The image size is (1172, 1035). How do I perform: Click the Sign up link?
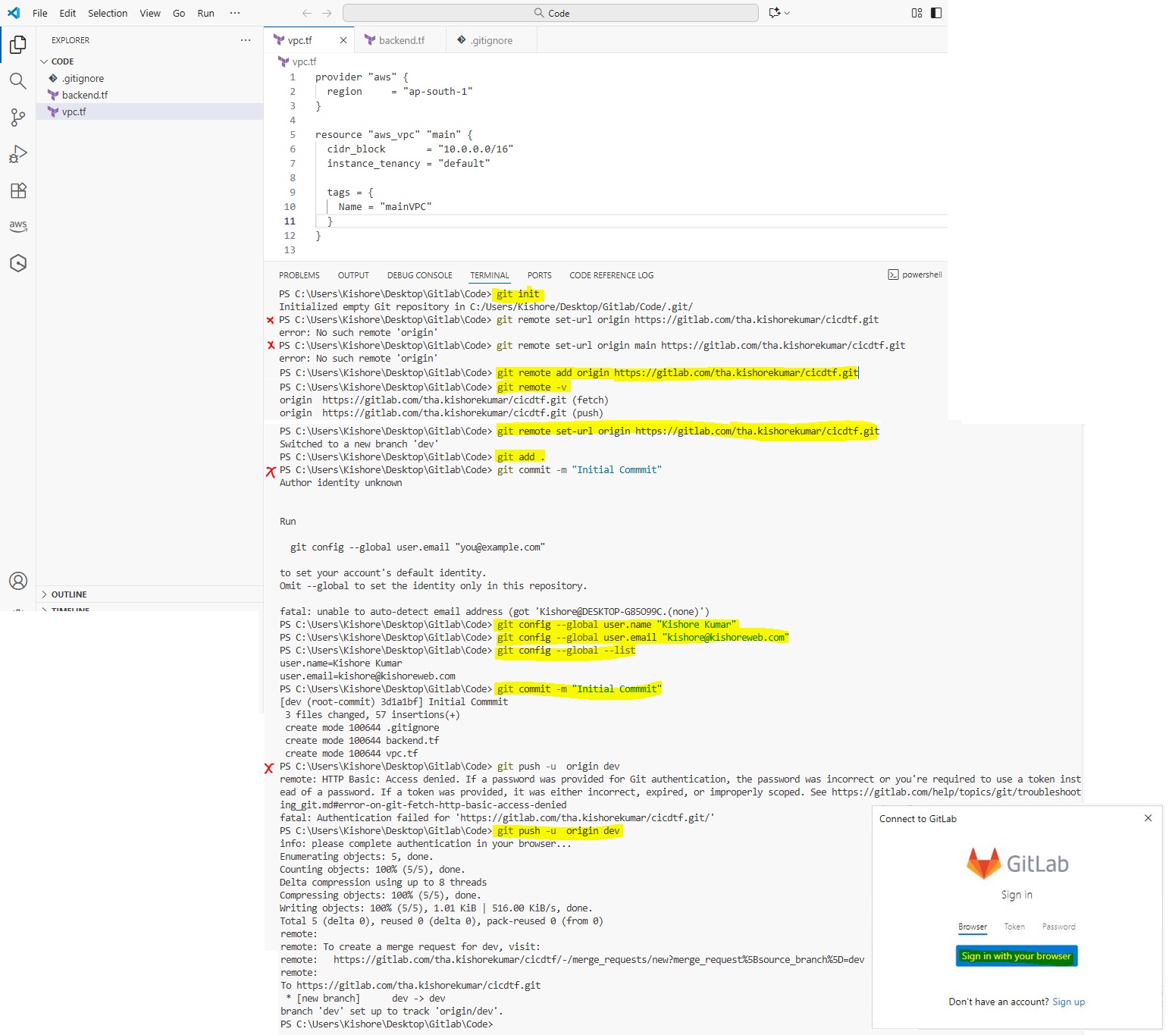[1068, 1002]
